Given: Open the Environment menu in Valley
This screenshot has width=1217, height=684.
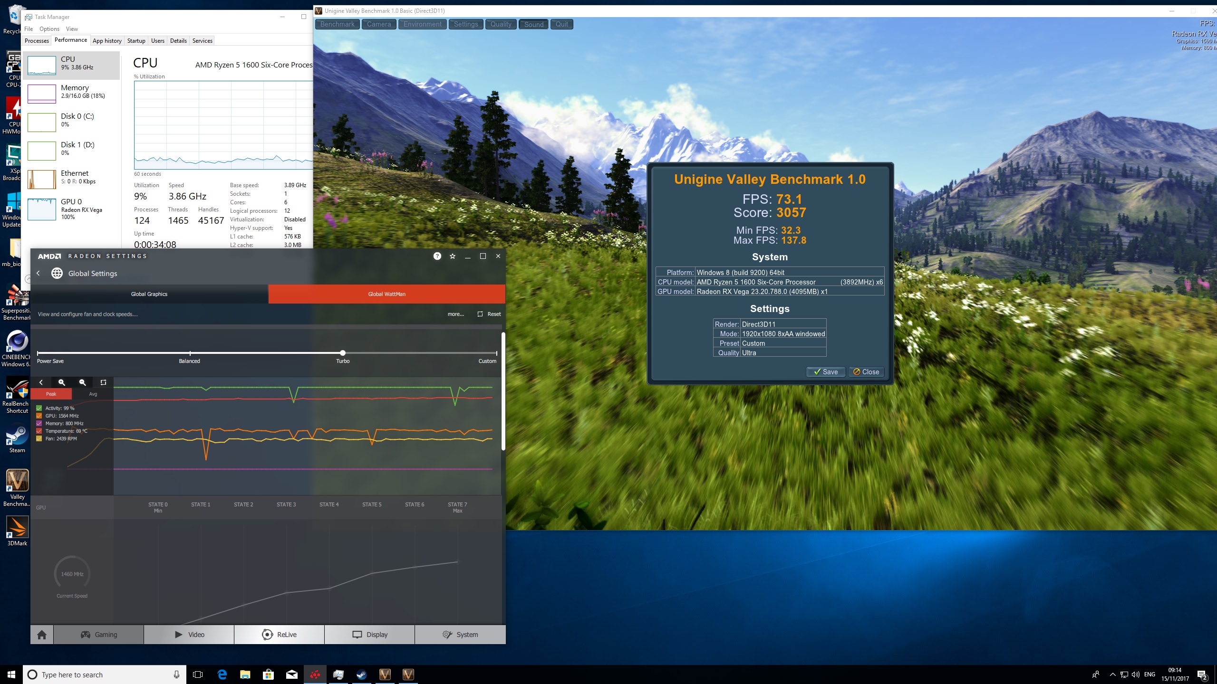Looking at the screenshot, I should [x=423, y=24].
